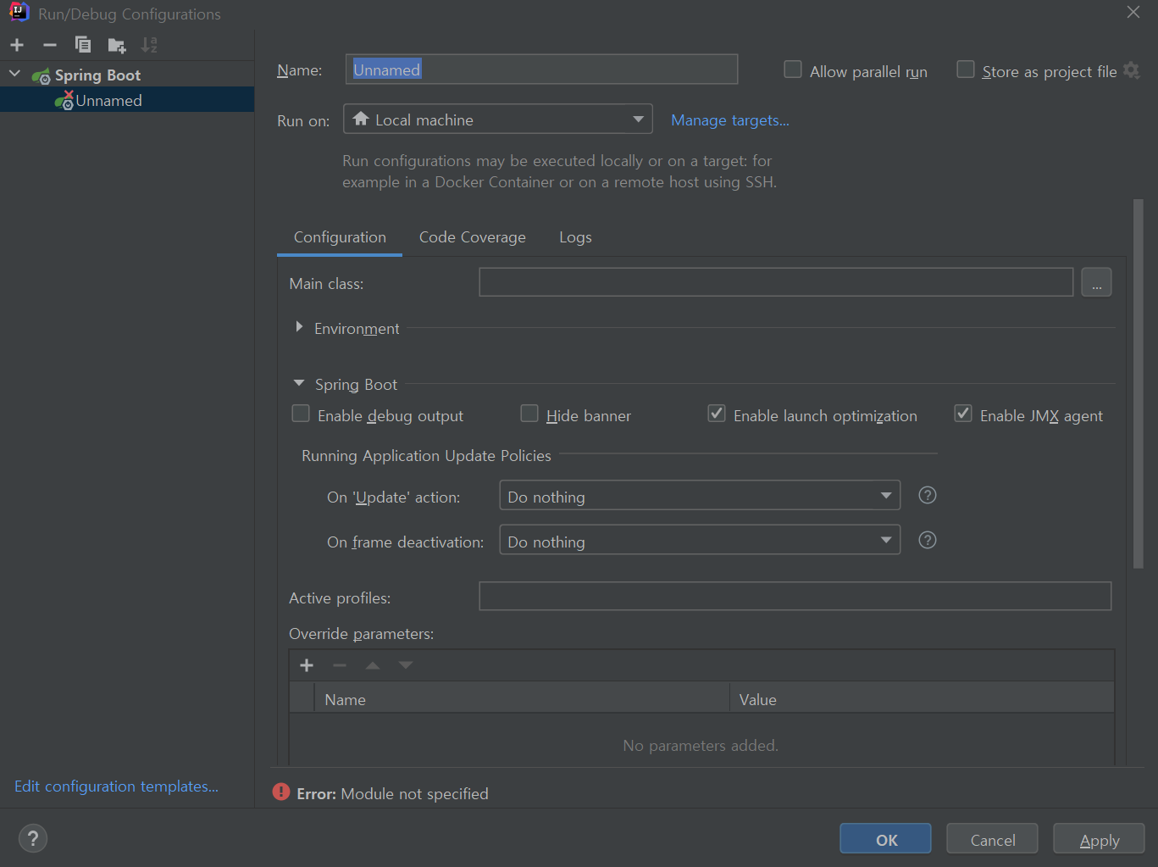Create a new configuration folder
Screen dimensions: 1158x867
117,45
